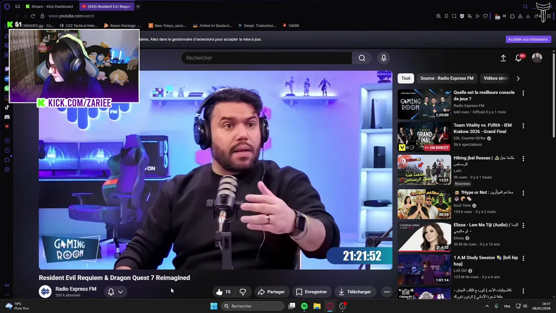Open Raven Package bookmark
556x313 pixels.
122,26
